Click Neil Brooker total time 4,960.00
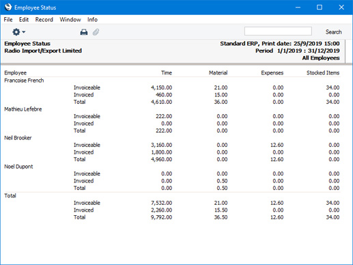Screen dimensions: 353x265 click(161, 159)
